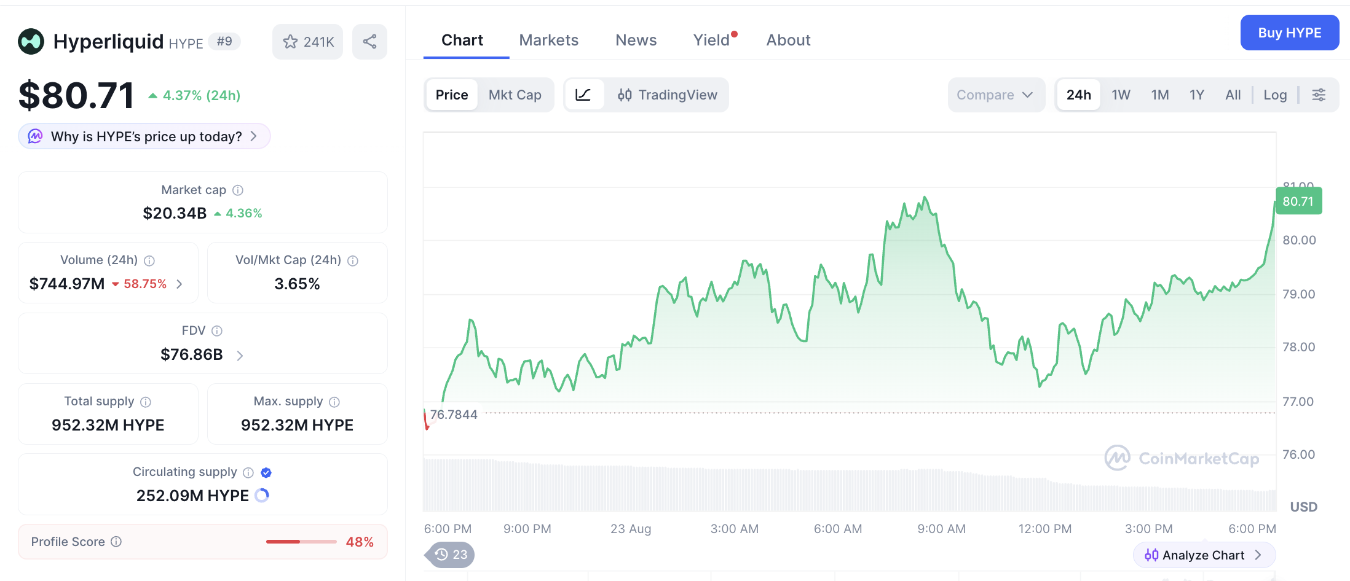Select the 1W time range

tap(1121, 95)
